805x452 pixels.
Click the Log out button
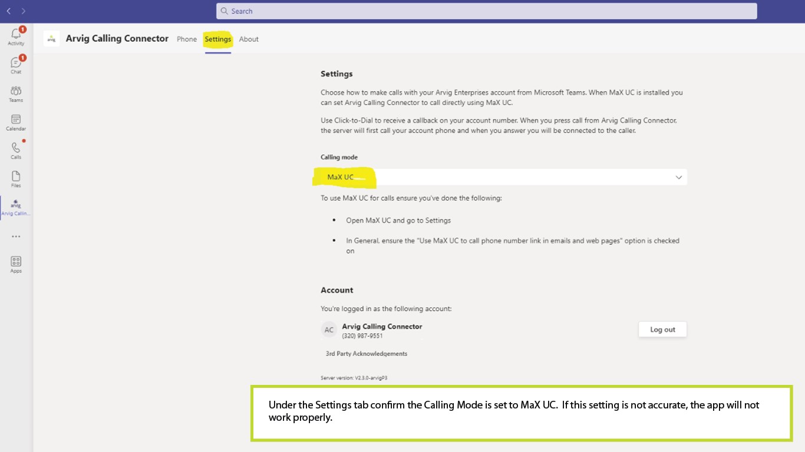pyautogui.click(x=662, y=330)
